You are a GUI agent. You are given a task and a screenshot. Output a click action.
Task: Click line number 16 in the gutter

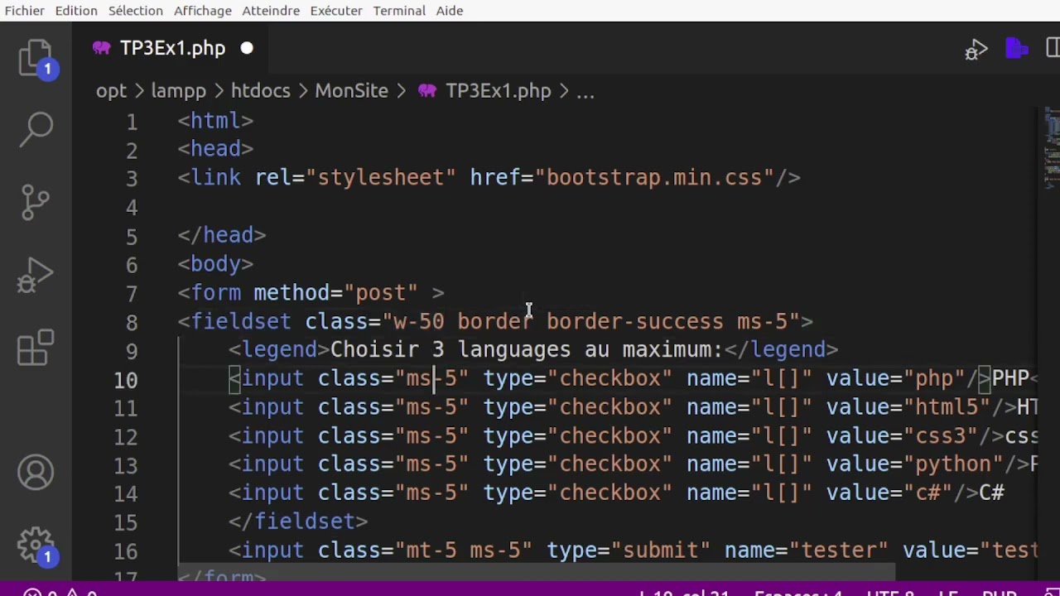pyautogui.click(x=126, y=551)
